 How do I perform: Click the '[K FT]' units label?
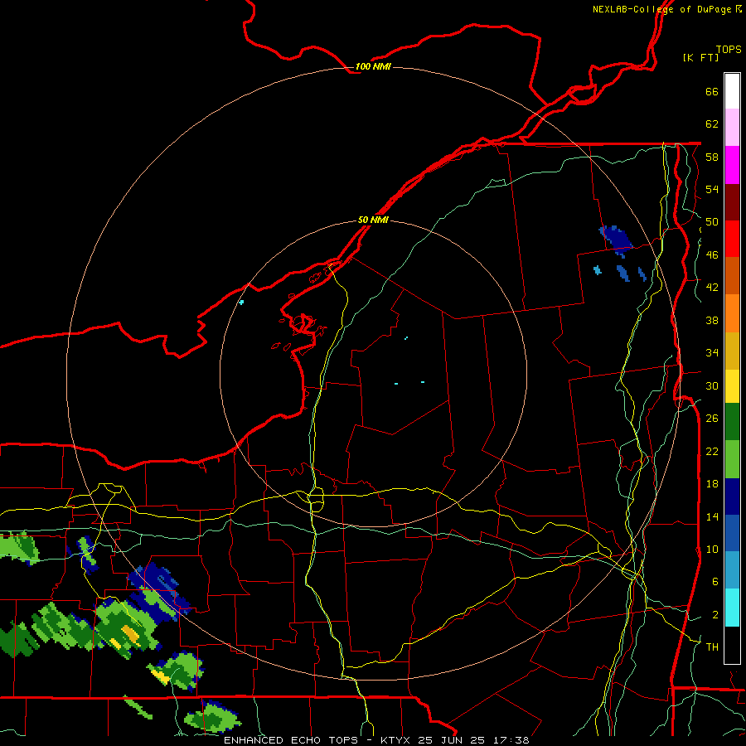pos(700,57)
